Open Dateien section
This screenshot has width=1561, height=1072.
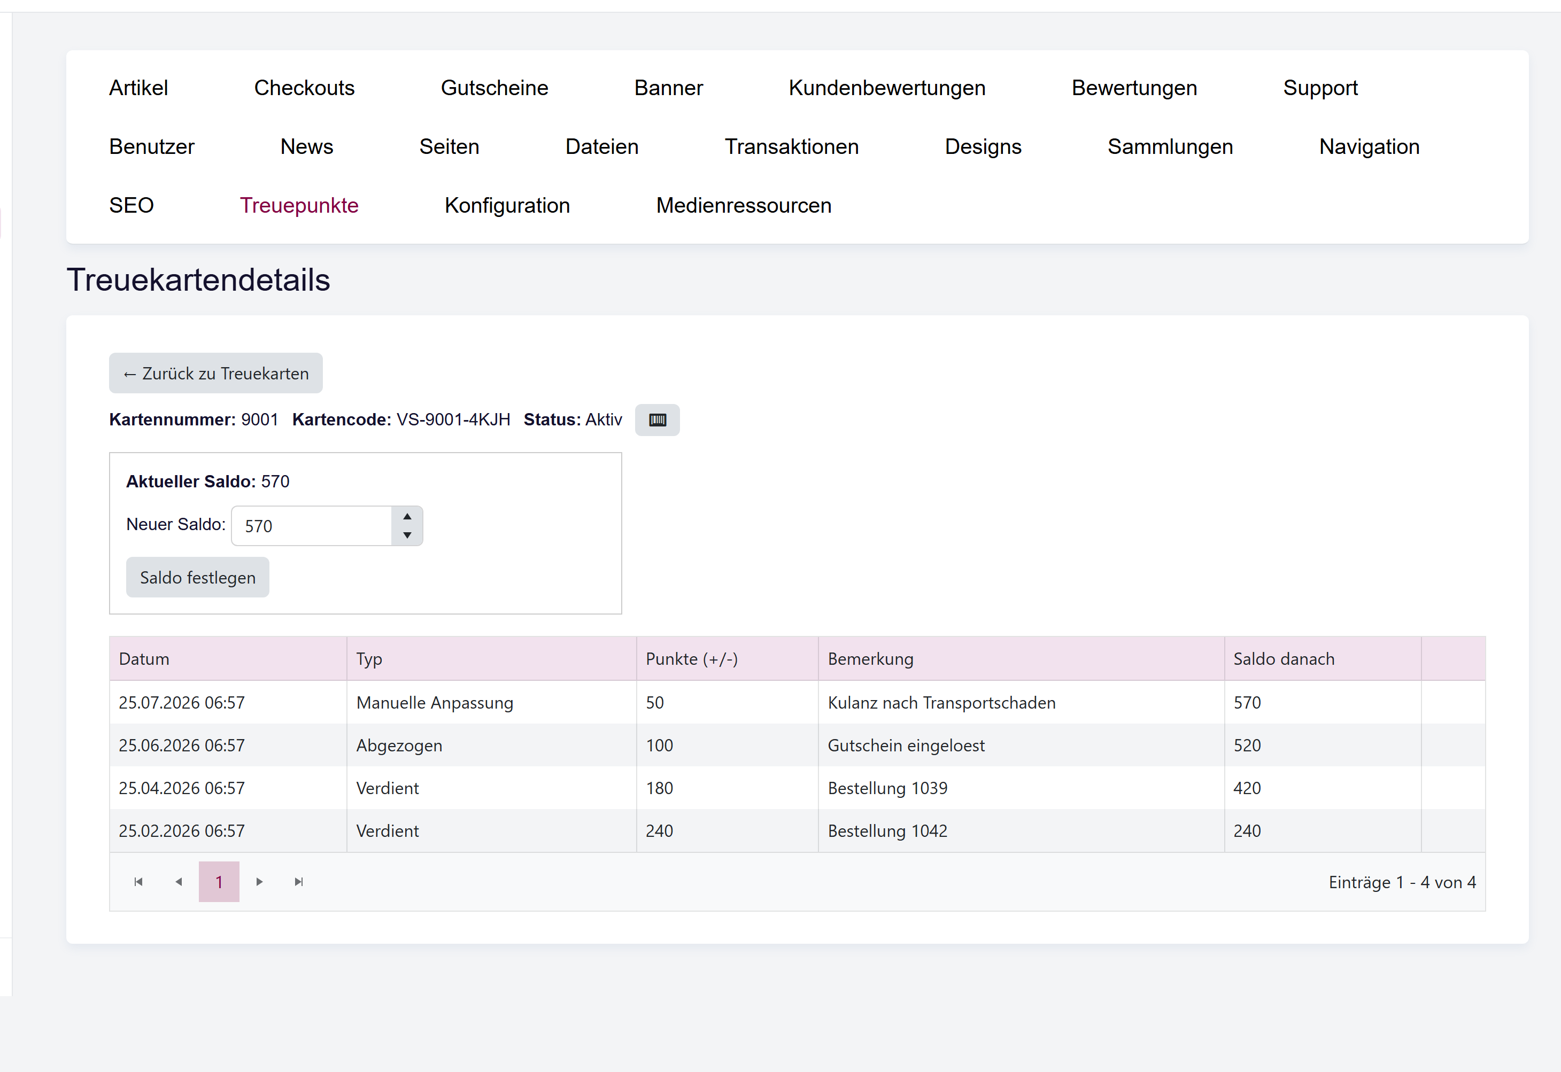click(x=602, y=146)
